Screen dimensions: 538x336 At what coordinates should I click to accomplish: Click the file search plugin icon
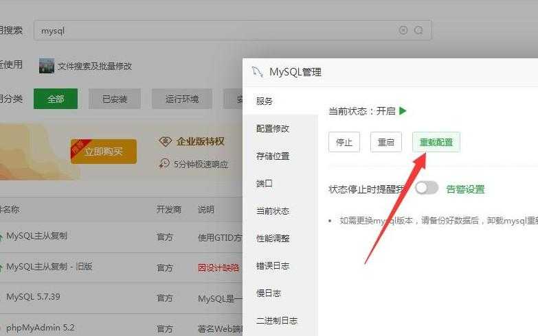click(46, 66)
